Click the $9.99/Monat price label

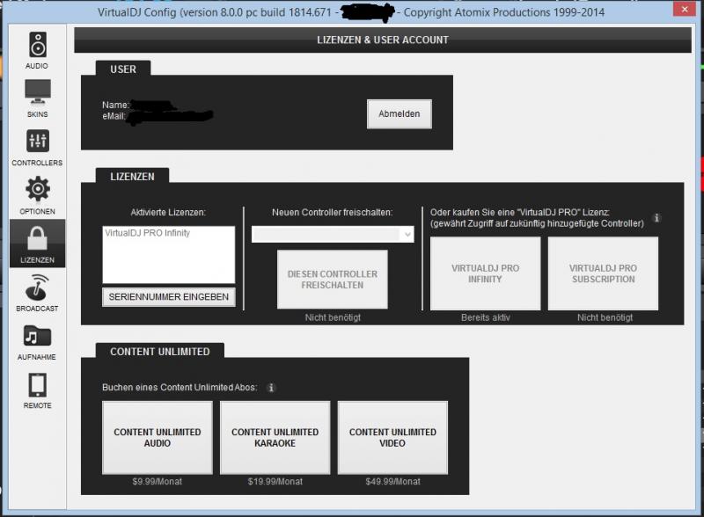click(x=158, y=482)
